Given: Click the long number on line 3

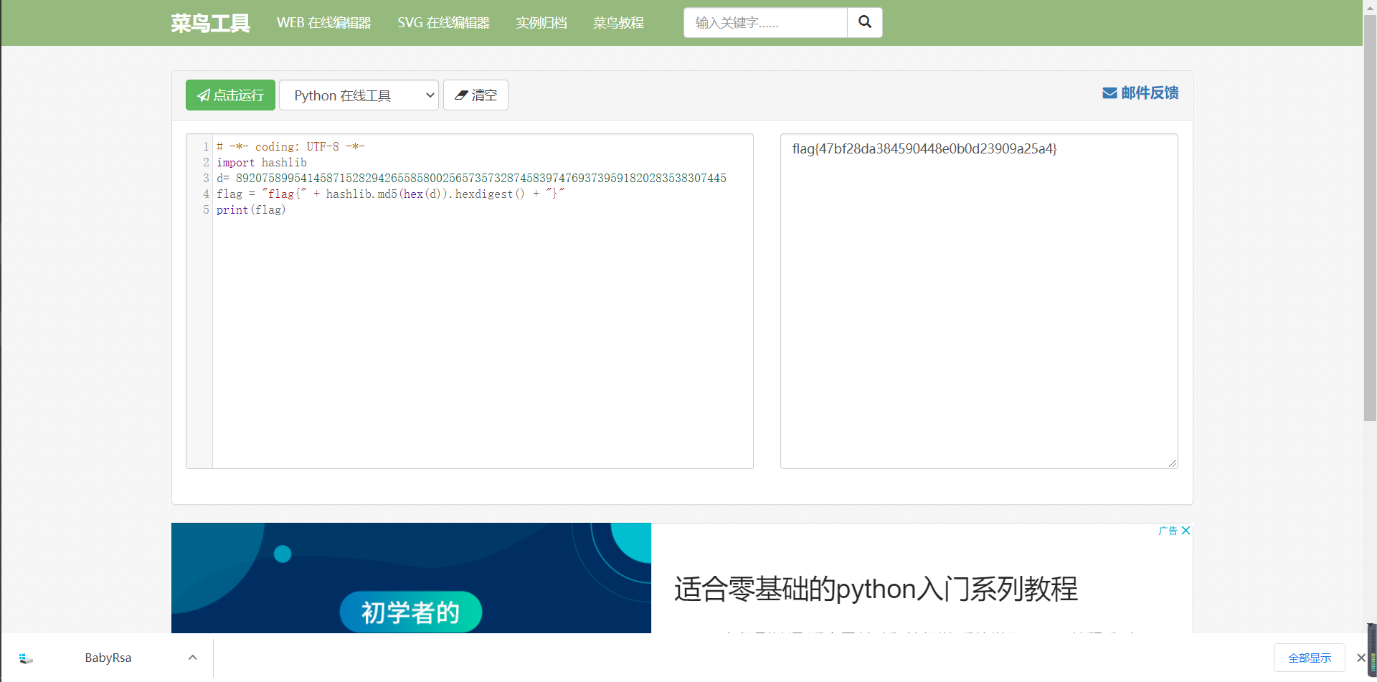Looking at the screenshot, I should [481, 178].
